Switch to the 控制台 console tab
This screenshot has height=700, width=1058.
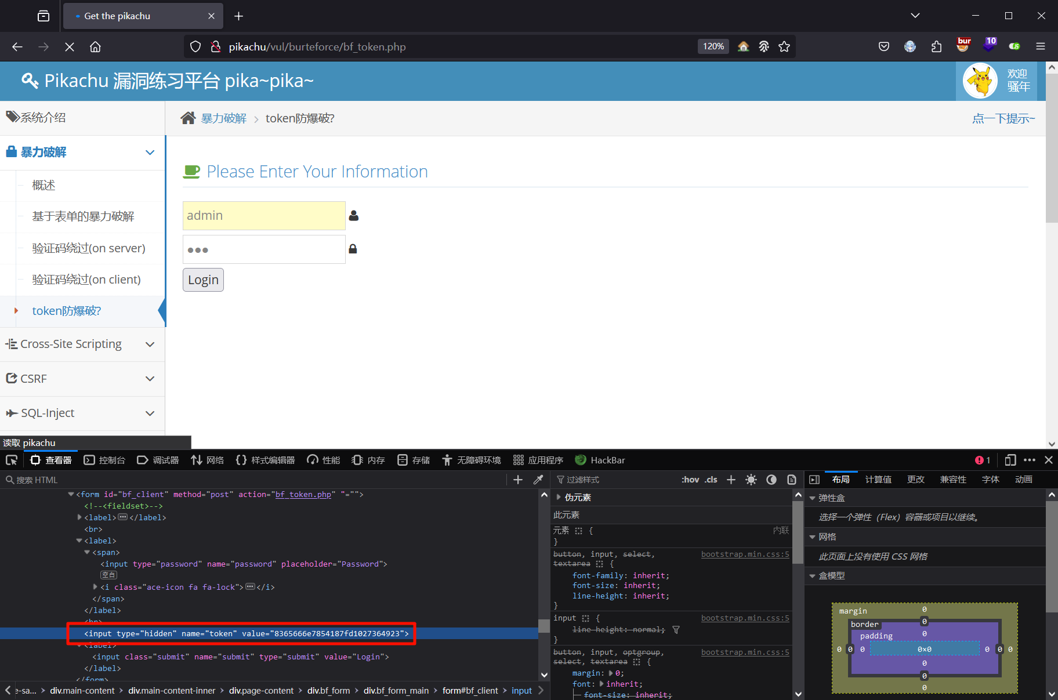pos(105,460)
